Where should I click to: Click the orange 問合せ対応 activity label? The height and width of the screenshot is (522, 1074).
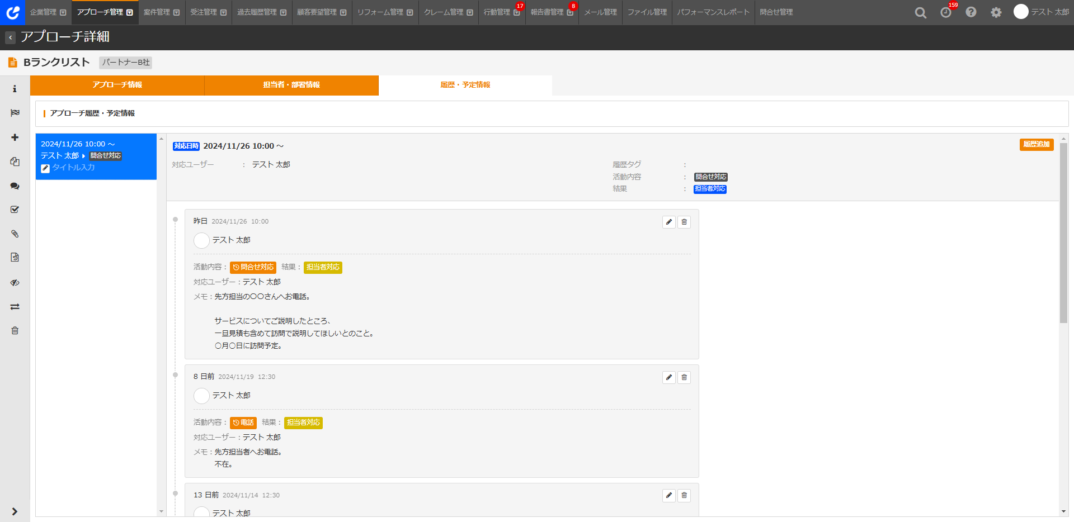(253, 267)
